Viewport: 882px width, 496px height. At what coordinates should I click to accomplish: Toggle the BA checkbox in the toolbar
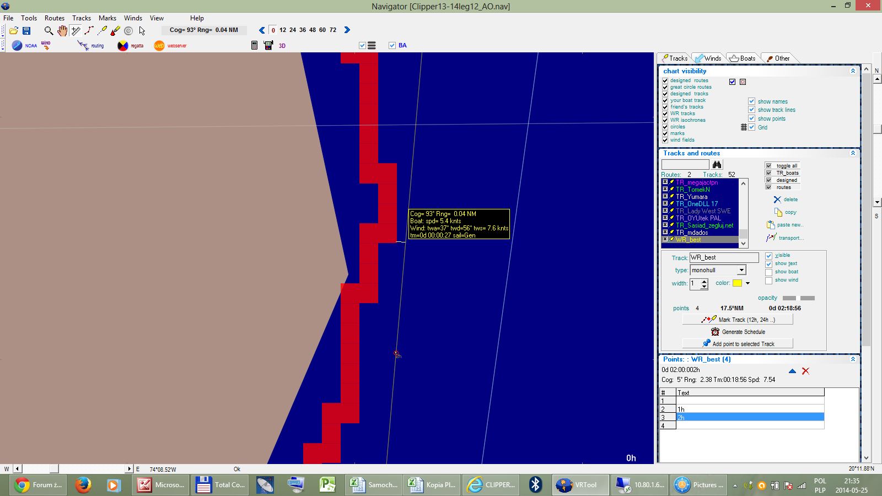392,45
